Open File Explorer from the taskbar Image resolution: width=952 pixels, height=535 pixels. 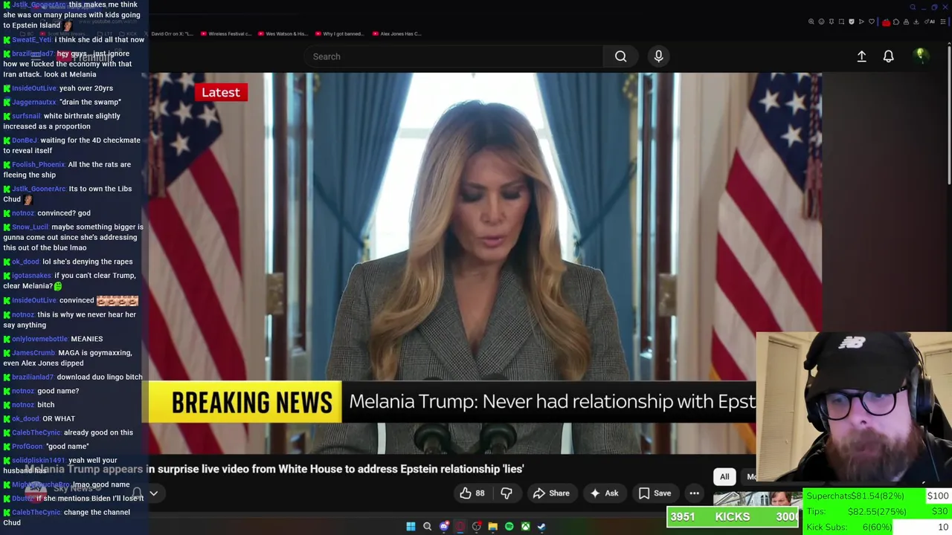492,527
